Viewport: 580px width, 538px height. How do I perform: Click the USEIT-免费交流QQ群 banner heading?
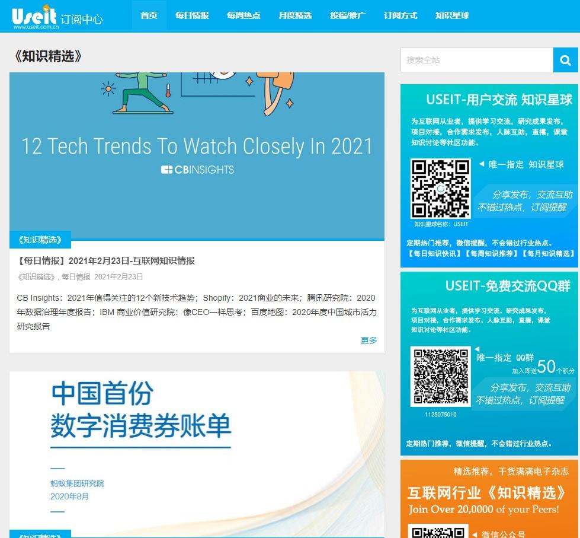click(508, 286)
